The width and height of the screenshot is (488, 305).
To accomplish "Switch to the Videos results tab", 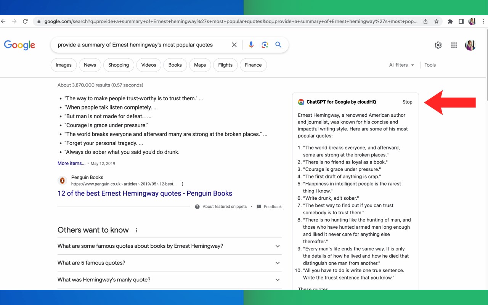I will coord(149,65).
